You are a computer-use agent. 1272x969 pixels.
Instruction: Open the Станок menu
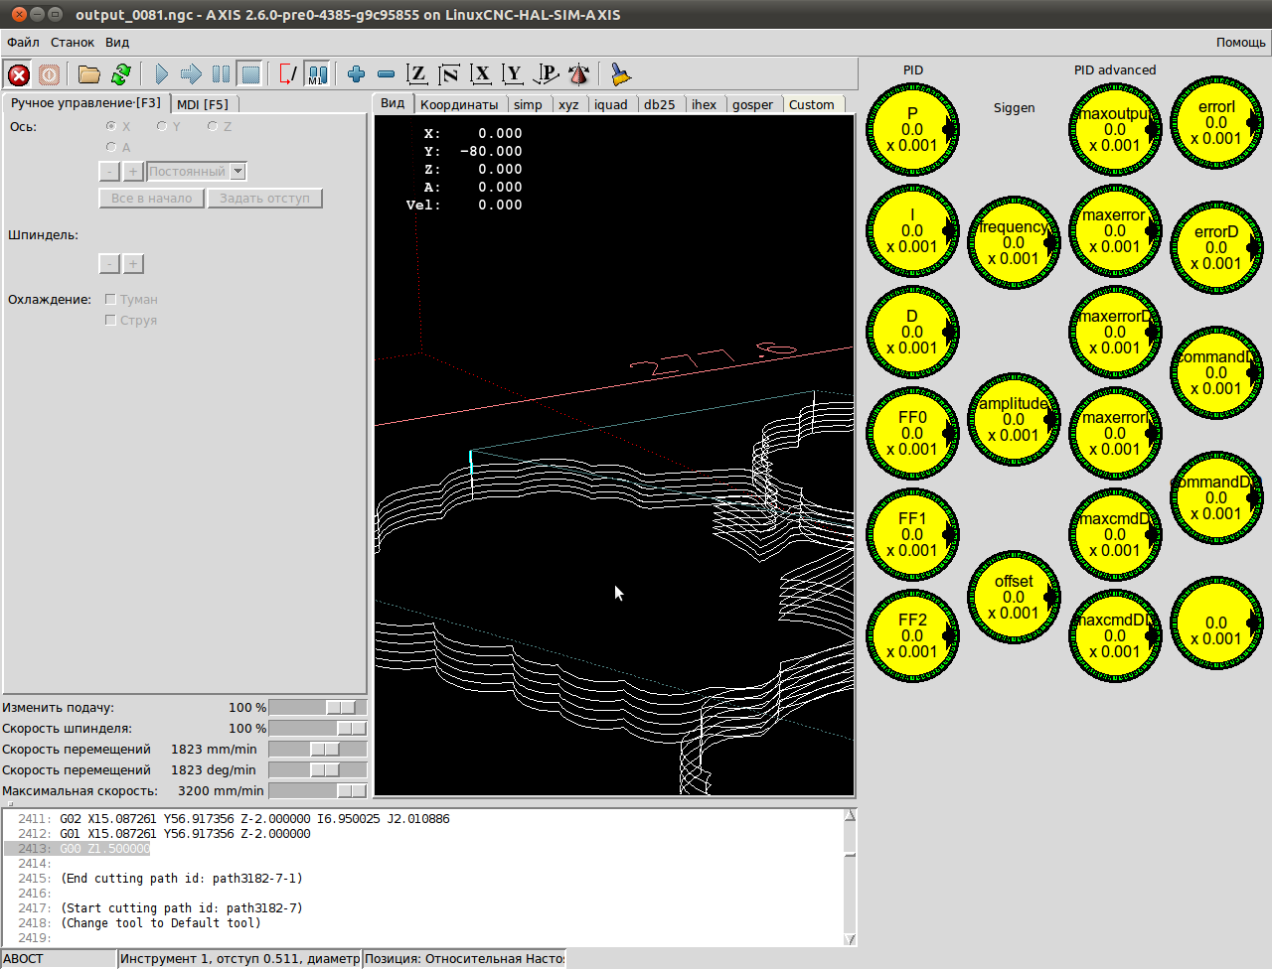[73, 43]
